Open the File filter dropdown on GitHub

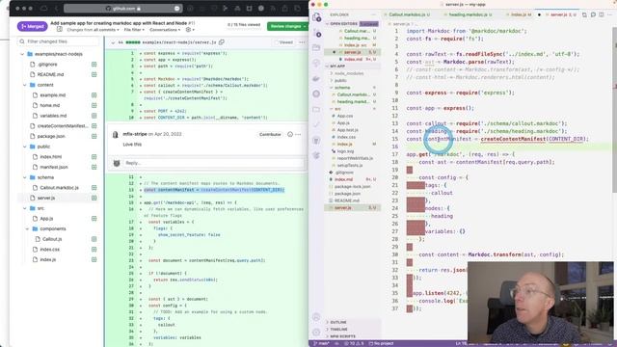pos(134,30)
